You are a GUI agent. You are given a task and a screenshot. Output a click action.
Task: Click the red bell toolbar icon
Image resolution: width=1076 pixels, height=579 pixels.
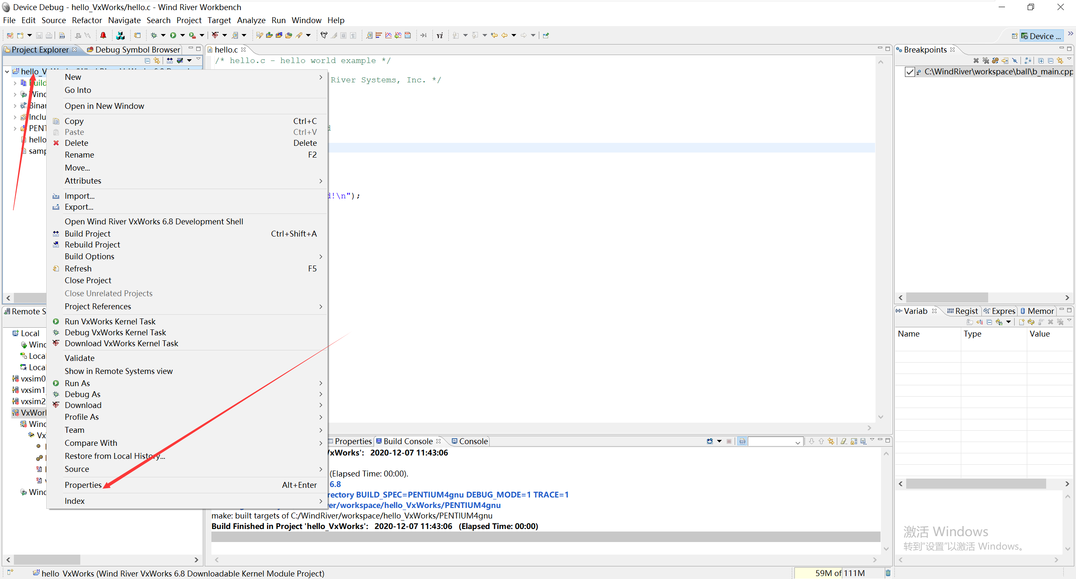click(103, 36)
